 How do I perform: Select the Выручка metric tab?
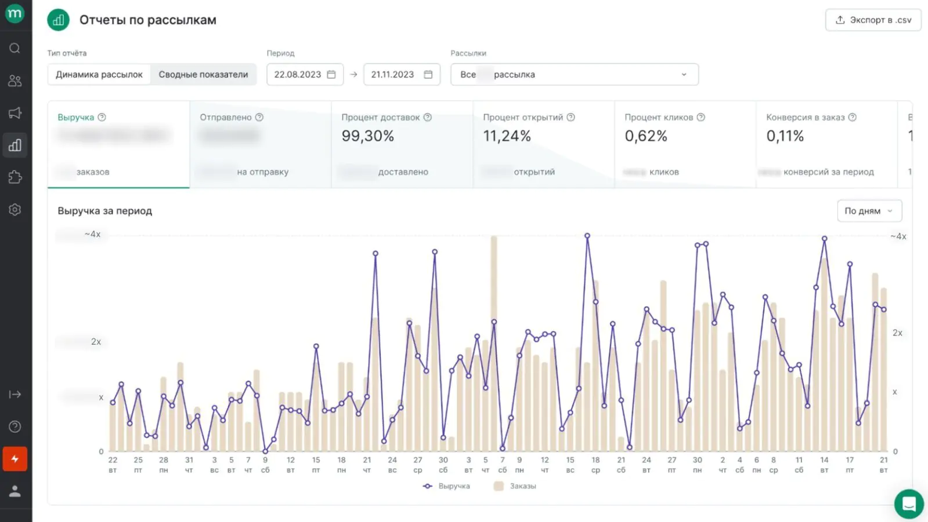point(118,144)
